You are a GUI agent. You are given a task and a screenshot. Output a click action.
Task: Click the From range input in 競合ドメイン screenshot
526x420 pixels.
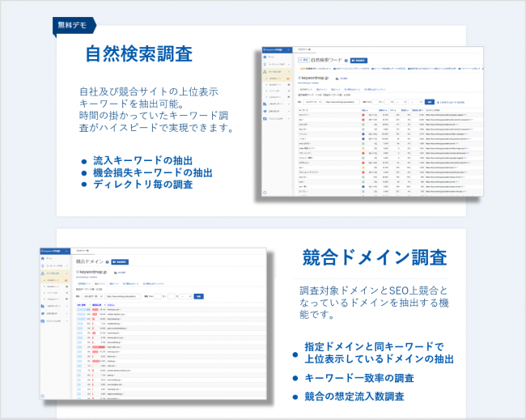[x=158, y=296]
